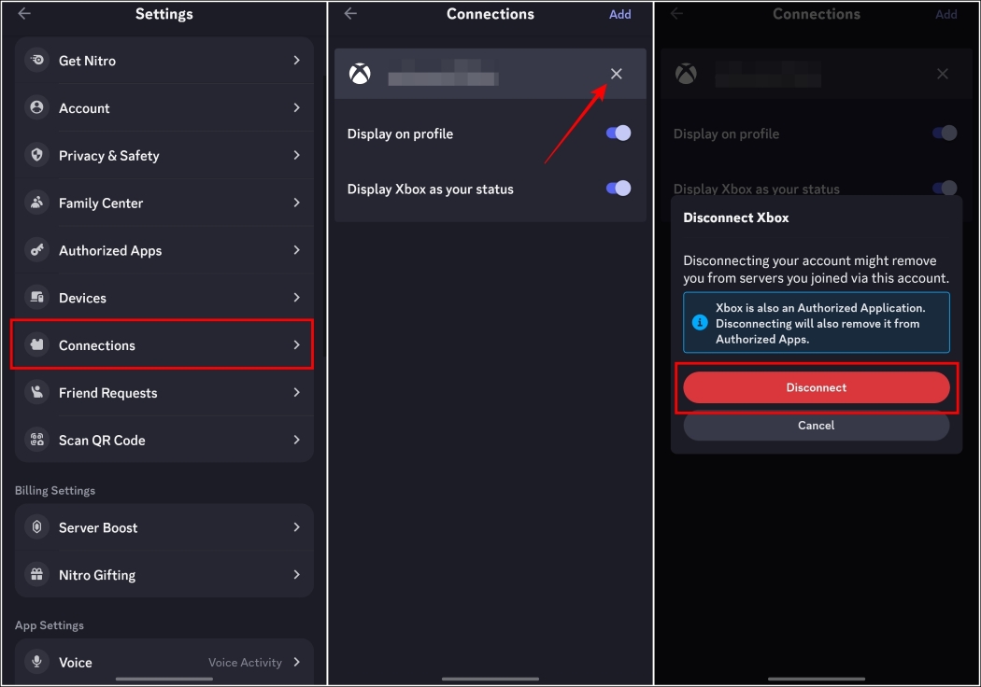Select the Family Center icon
Viewport: 981px width, 687px height.
pos(36,203)
